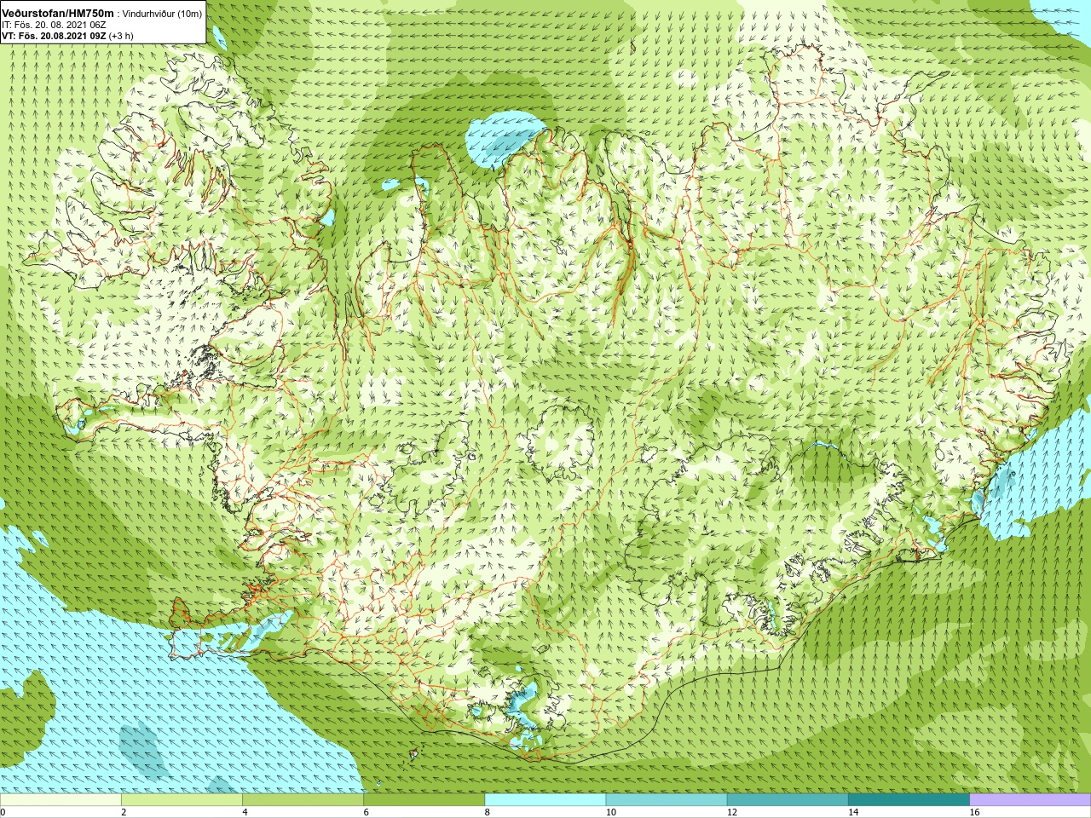The height and width of the screenshot is (818, 1091).
Task: Select the medium green 4–6 legend swatch
Action: click(303, 800)
